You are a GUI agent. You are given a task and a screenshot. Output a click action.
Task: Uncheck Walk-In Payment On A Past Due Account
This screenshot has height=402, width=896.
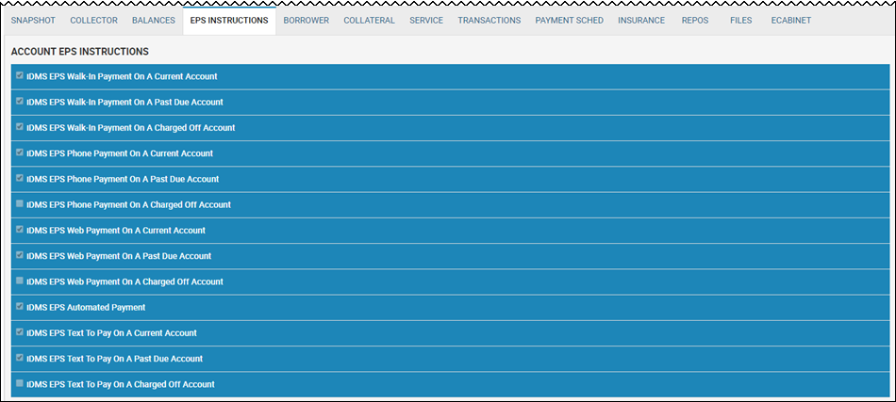[20, 101]
